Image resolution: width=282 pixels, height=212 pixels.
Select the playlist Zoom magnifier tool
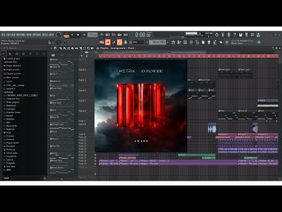pos(88,48)
